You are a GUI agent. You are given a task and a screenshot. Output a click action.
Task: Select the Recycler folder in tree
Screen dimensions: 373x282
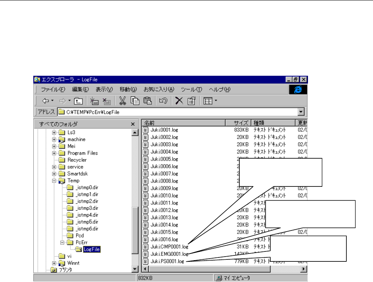[x=77, y=160]
